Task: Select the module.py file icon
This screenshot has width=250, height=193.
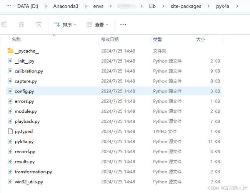Action: pyautogui.click(x=10, y=111)
